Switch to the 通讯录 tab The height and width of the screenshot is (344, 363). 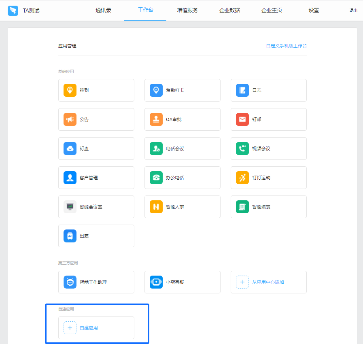103,10
